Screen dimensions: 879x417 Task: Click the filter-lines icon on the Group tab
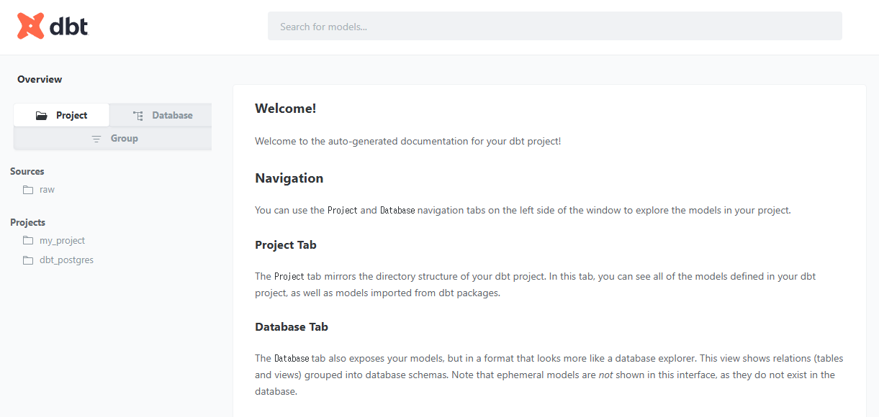[x=96, y=139]
